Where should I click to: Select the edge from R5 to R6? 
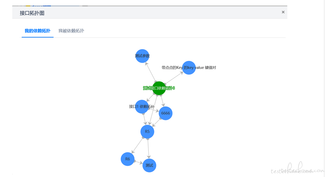(x=138, y=145)
